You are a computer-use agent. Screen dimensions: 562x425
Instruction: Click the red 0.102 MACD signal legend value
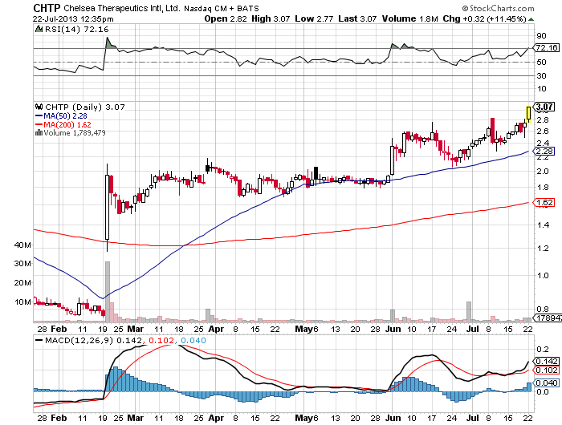161,340
